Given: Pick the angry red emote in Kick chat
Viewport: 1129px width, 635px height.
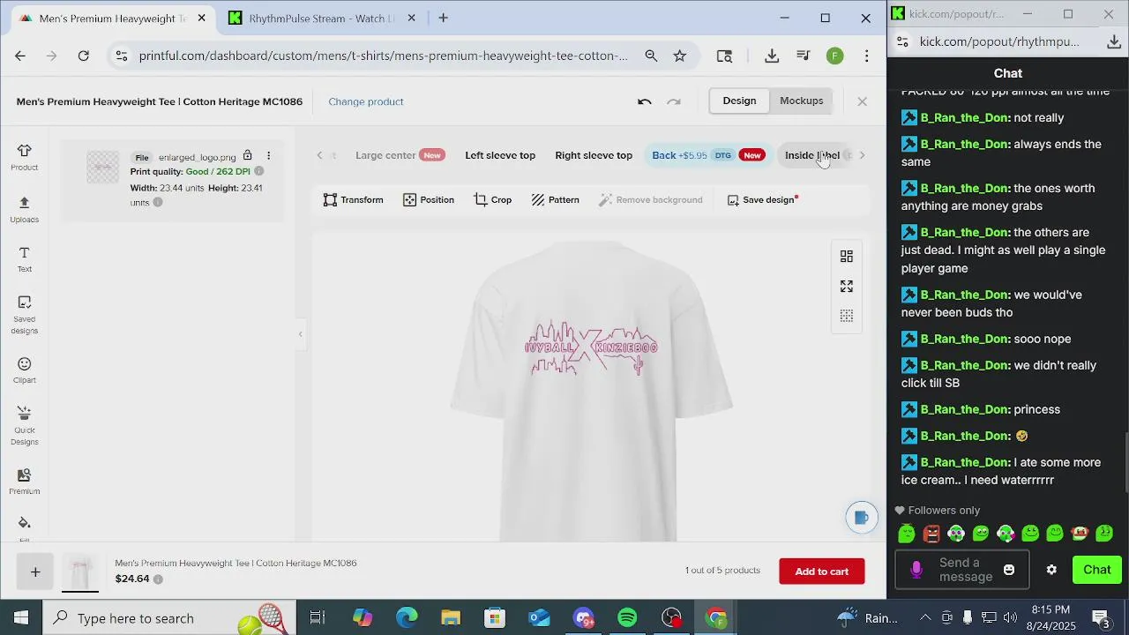Looking at the screenshot, I should pyautogui.click(x=931, y=534).
